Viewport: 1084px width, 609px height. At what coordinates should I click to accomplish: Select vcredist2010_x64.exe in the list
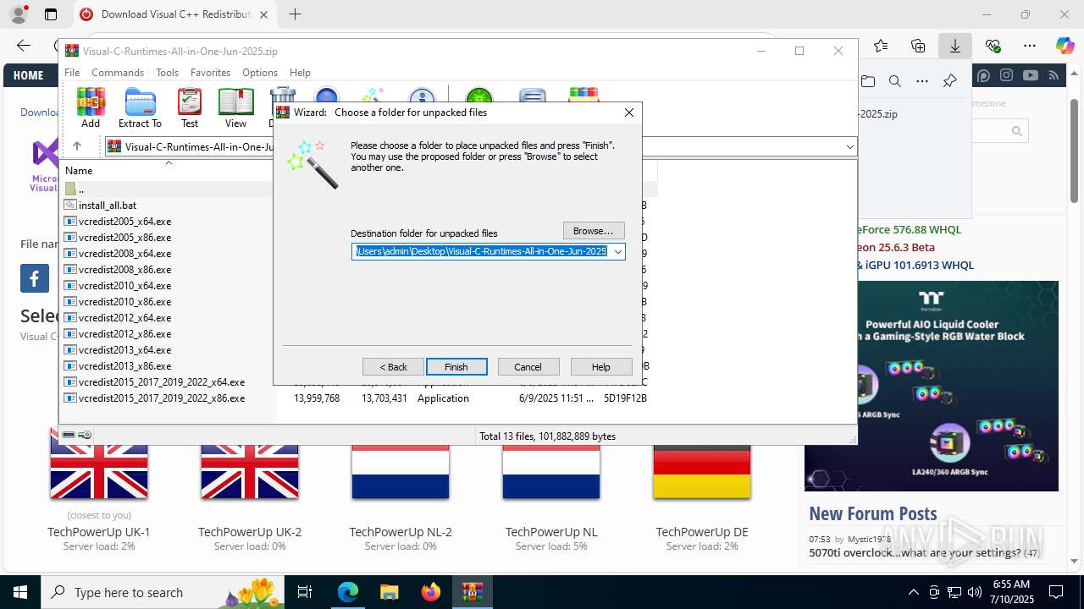click(124, 286)
